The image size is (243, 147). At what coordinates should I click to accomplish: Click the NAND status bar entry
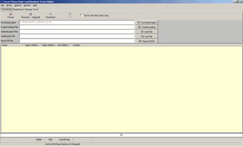39,140
